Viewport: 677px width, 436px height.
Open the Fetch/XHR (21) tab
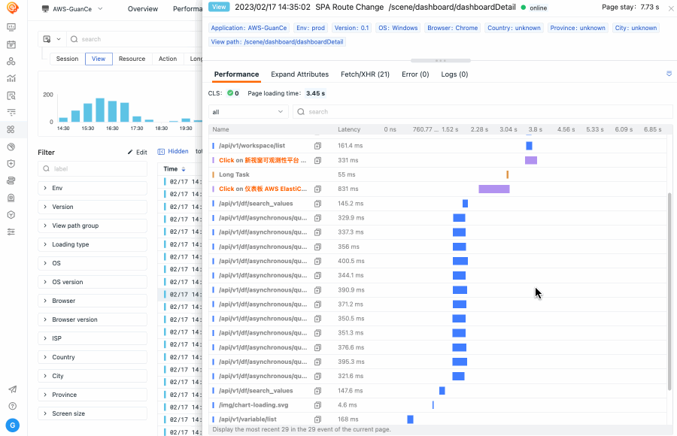coord(365,74)
